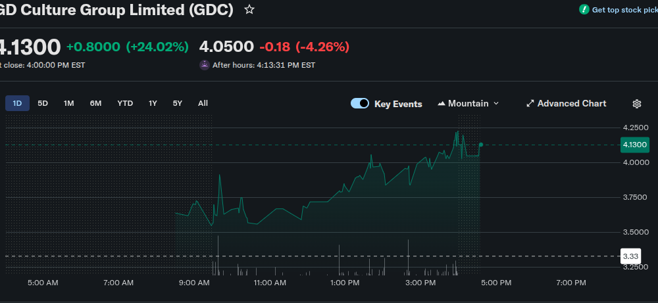Viewport: 658px width, 303px height.
Task: Open chart settings gear icon
Action: [636, 104]
